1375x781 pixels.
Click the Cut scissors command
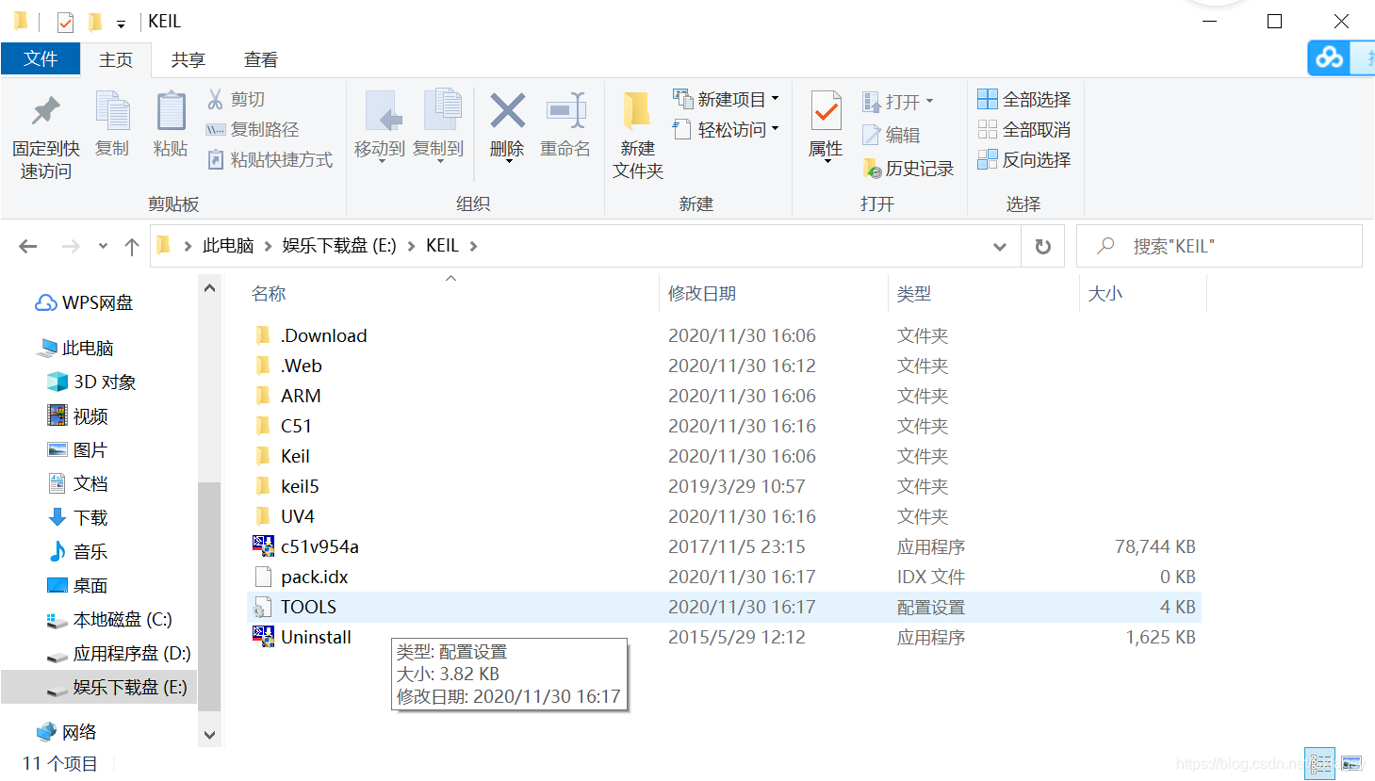coord(237,99)
